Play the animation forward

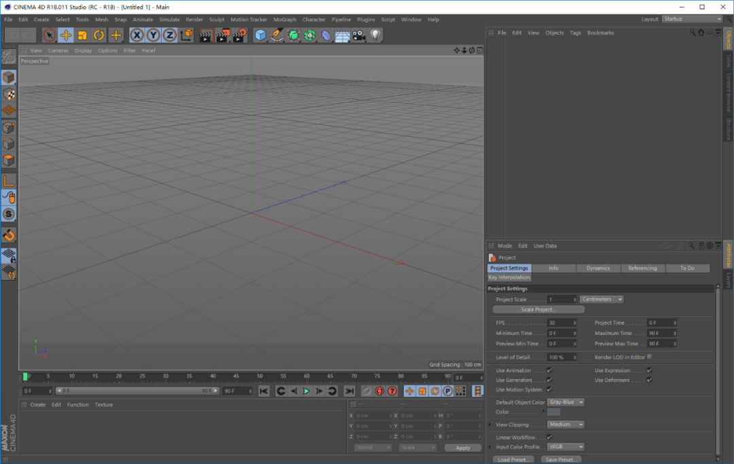click(x=306, y=391)
